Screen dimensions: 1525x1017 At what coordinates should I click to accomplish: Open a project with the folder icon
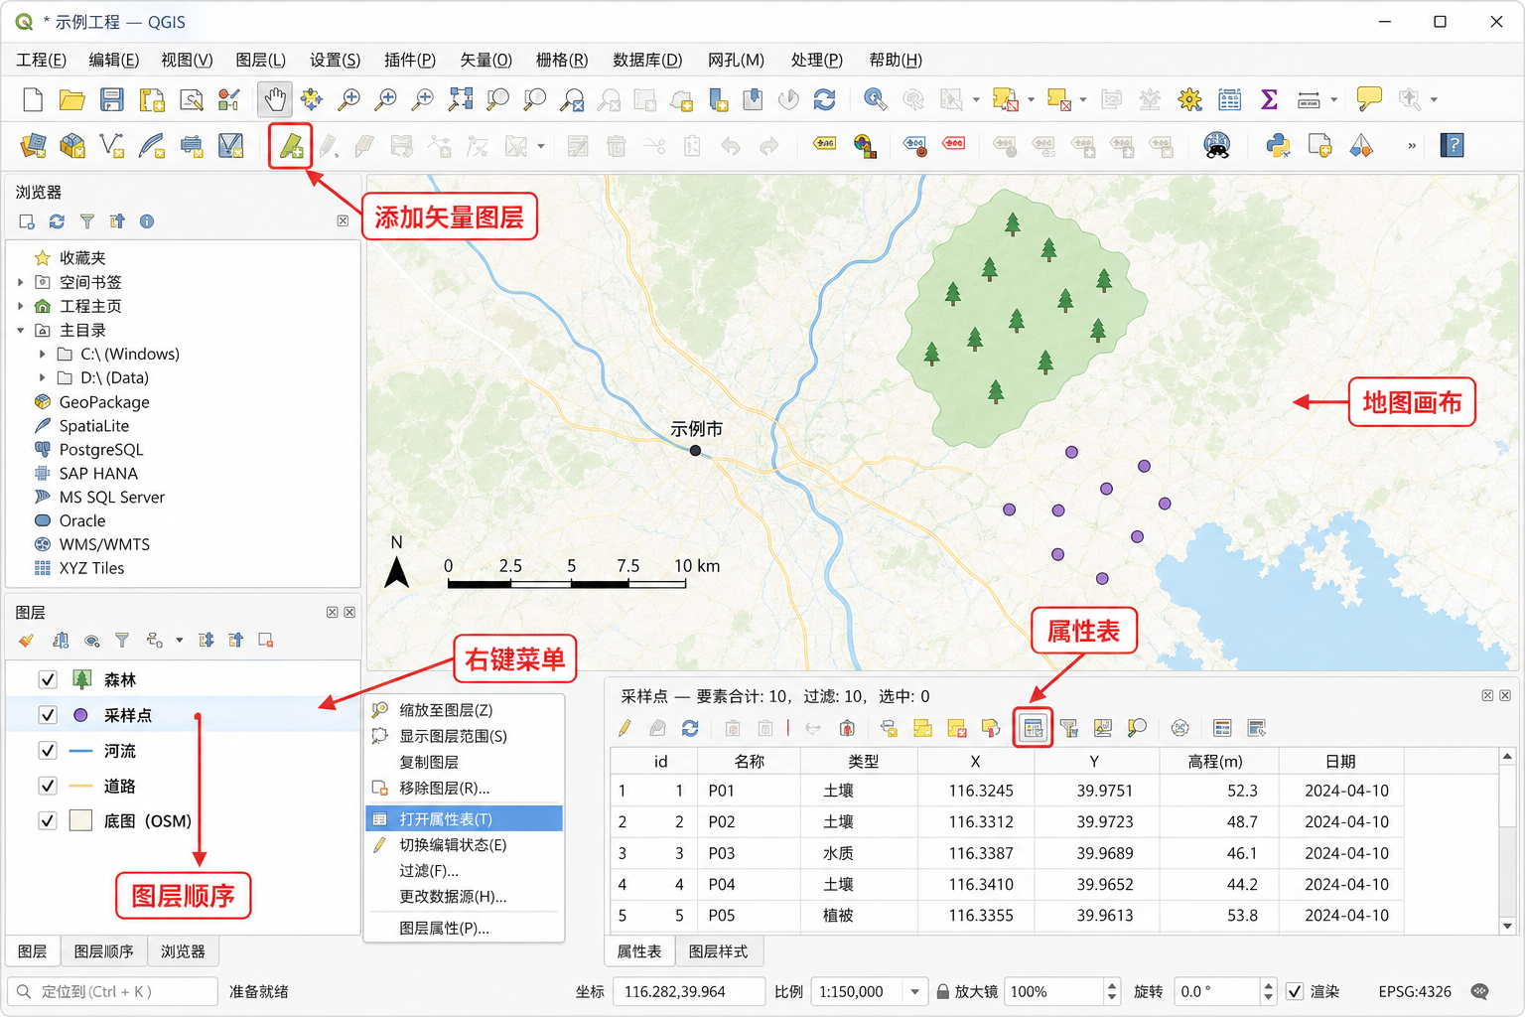(x=71, y=99)
